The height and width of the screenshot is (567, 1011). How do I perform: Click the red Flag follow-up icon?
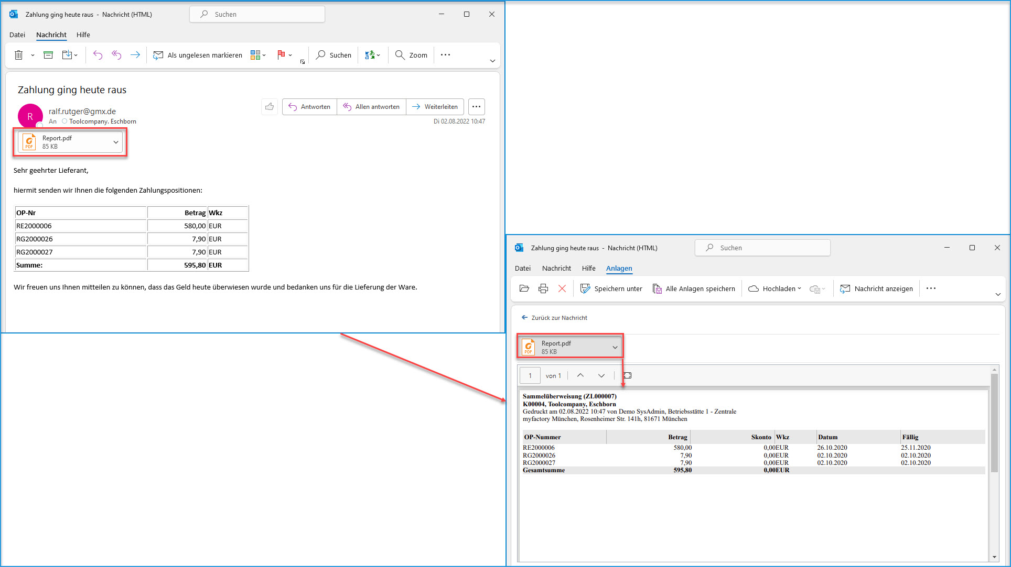pos(281,55)
